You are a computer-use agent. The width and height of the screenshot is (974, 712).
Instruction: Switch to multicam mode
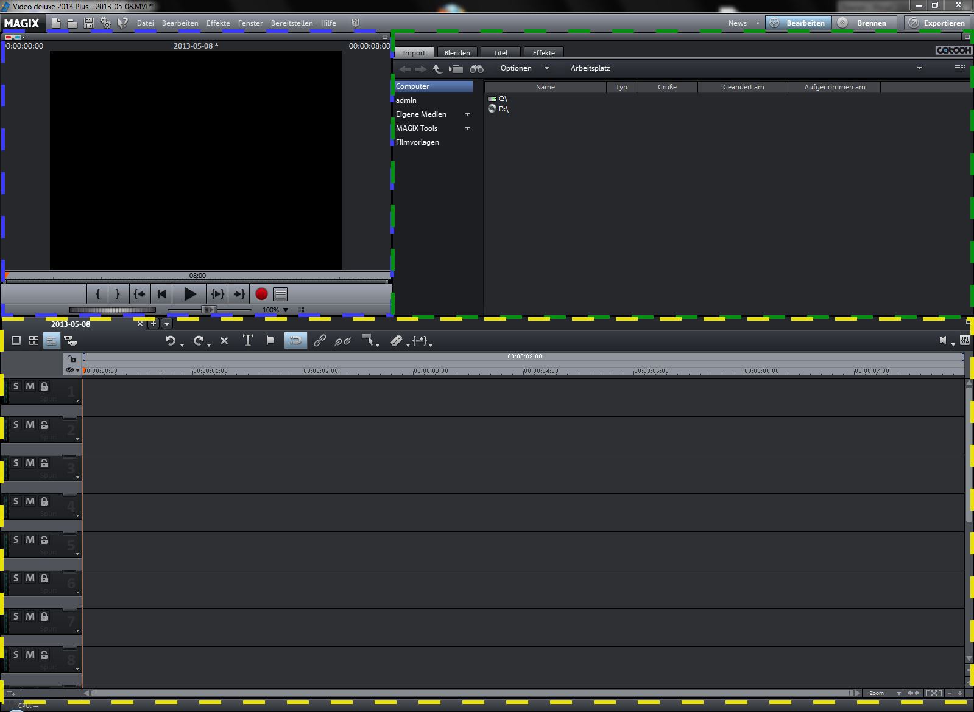71,341
